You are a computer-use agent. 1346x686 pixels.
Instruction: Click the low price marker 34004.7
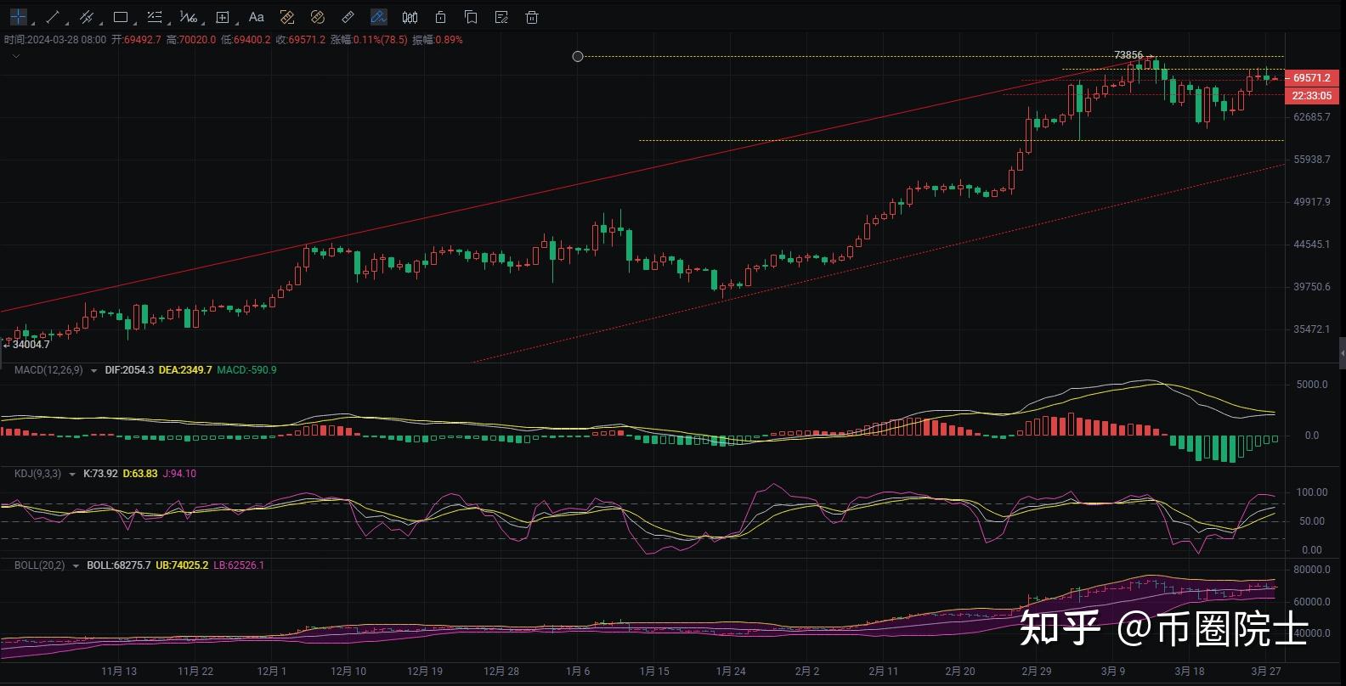click(x=31, y=344)
